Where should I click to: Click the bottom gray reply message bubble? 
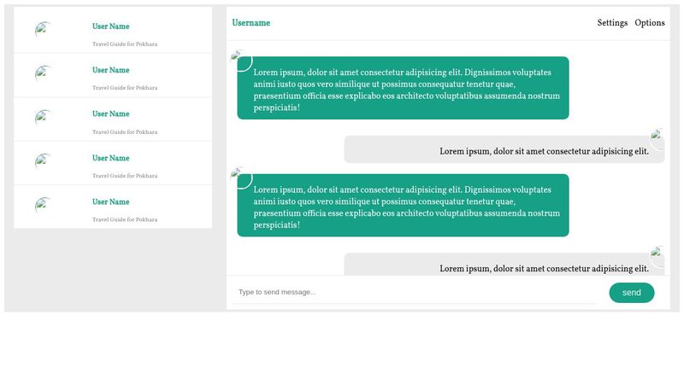pyautogui.click(x=504, y=265)
